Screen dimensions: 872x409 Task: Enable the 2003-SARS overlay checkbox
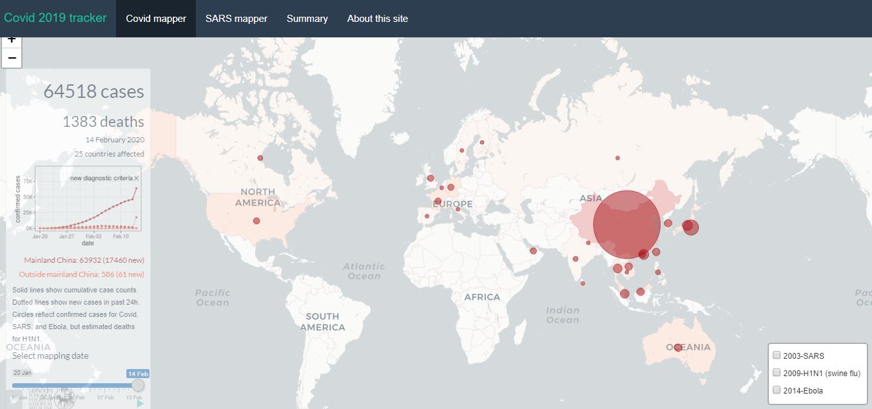[x=777, y=355]
